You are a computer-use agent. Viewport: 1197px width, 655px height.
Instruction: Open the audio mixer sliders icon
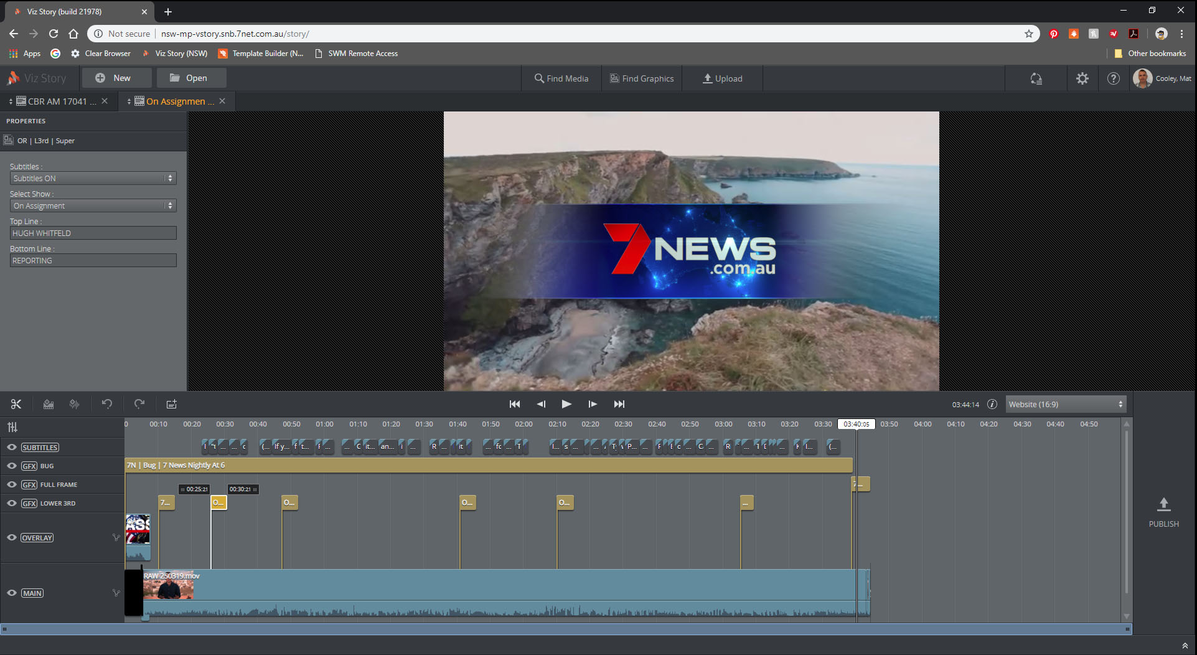click(x=11, y=427)
